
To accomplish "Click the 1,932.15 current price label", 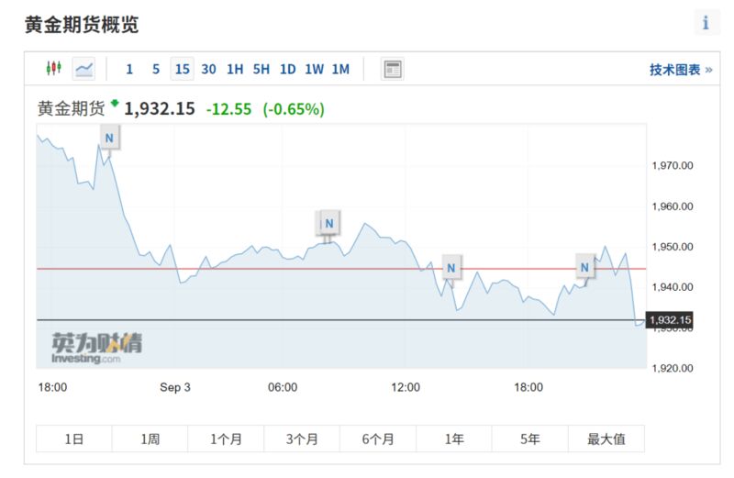I will click(x=670, y=320).
